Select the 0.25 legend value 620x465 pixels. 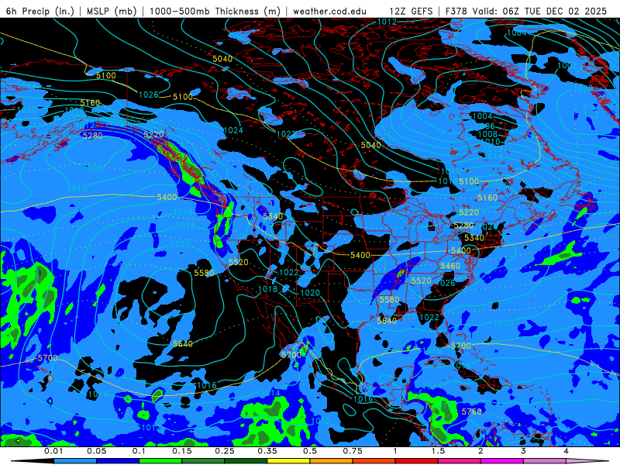click(x=225, y=451)
